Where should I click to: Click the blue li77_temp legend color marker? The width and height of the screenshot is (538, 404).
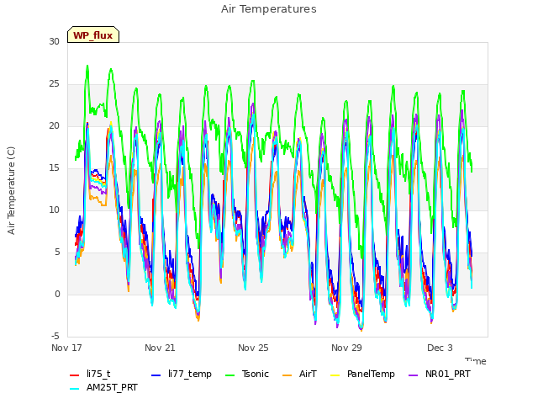(156, 375)
